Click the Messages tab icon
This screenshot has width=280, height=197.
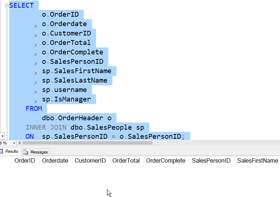pyautogui.click(x=26, y=152)
